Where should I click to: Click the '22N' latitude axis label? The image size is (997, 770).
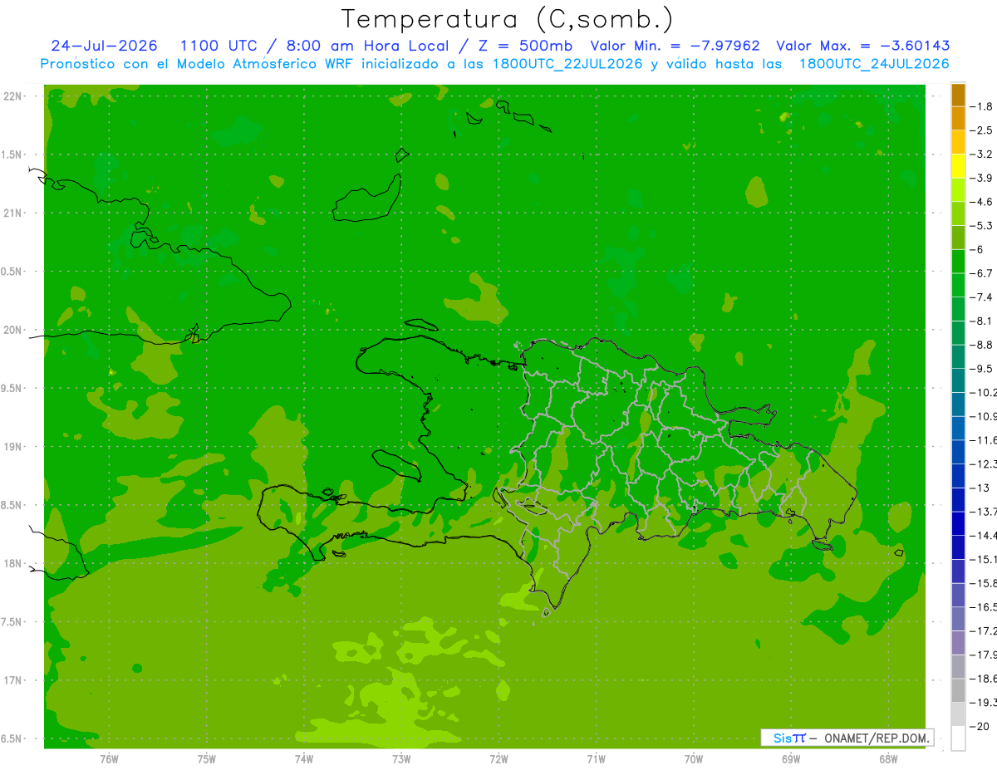pyautogui.click(x=14, y=96)
